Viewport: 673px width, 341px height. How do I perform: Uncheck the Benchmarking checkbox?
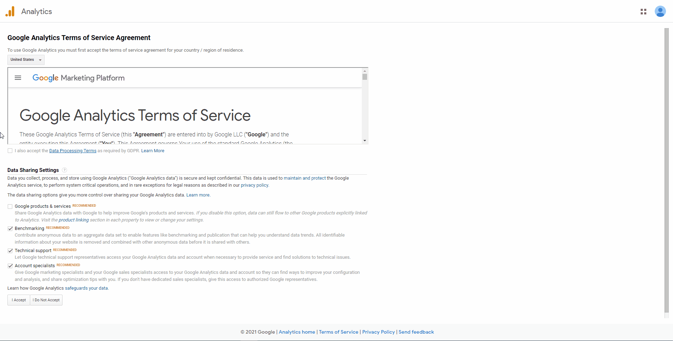(x=10, y=229)
